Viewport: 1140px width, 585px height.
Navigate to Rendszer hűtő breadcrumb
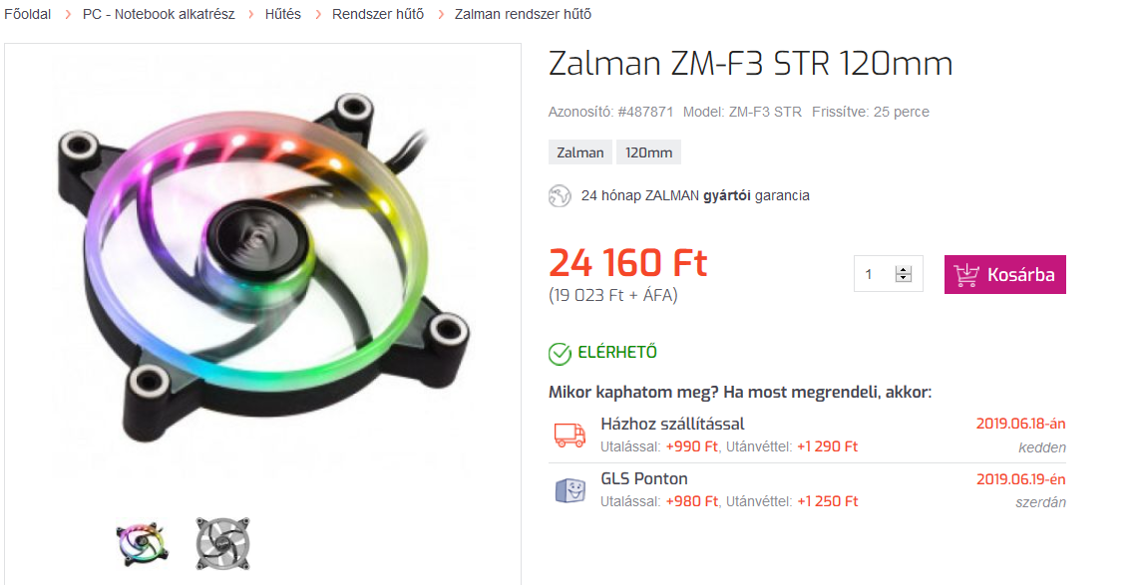pyautogui.click(x=378, y=14)
